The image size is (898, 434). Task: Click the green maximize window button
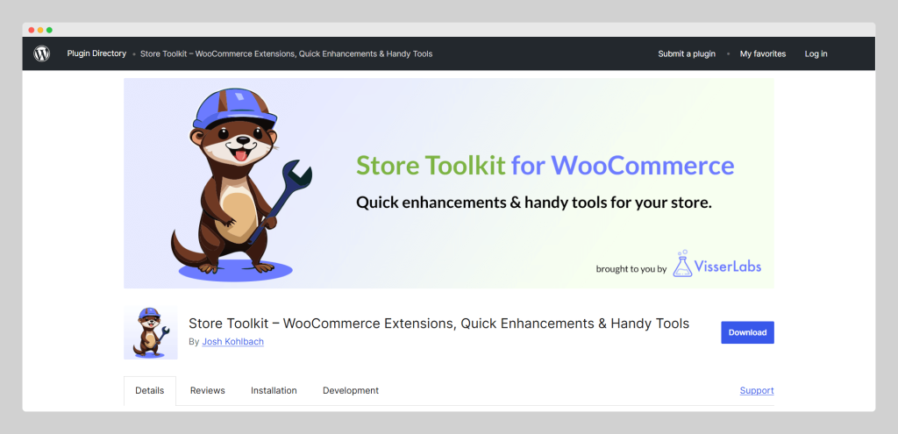(49, 30)
